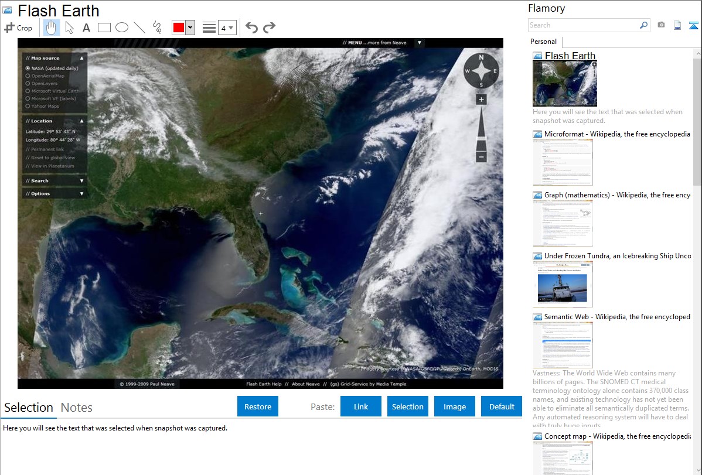This screenshot has width=702, height=475.
Task: Collapse the Location panel
Action: click(x=81, y=121)
